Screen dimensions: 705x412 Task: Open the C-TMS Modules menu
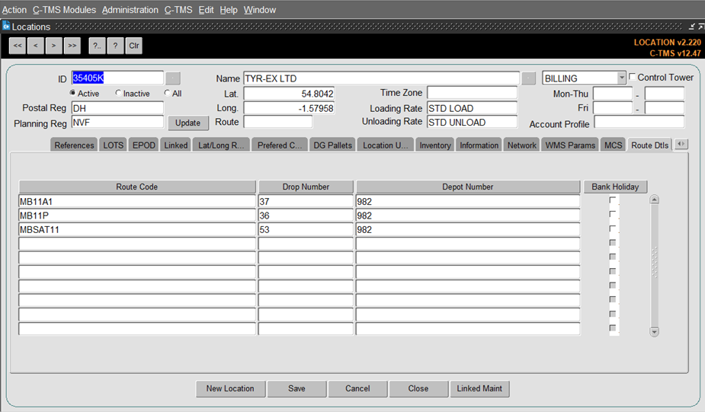[64, 10]
